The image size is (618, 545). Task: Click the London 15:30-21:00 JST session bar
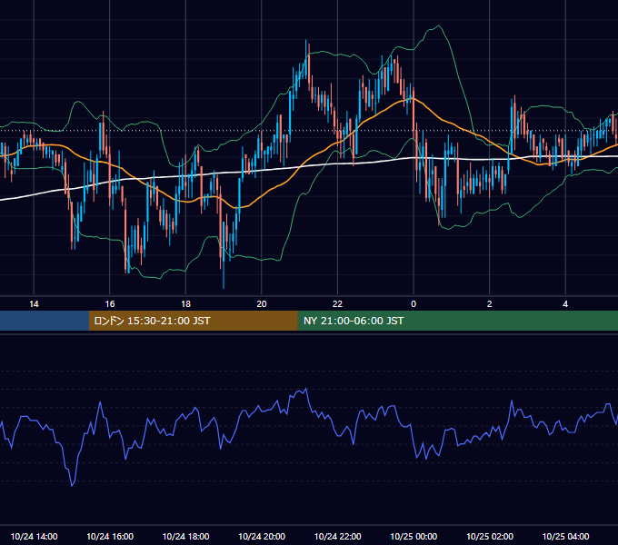[x=193, y=321]
